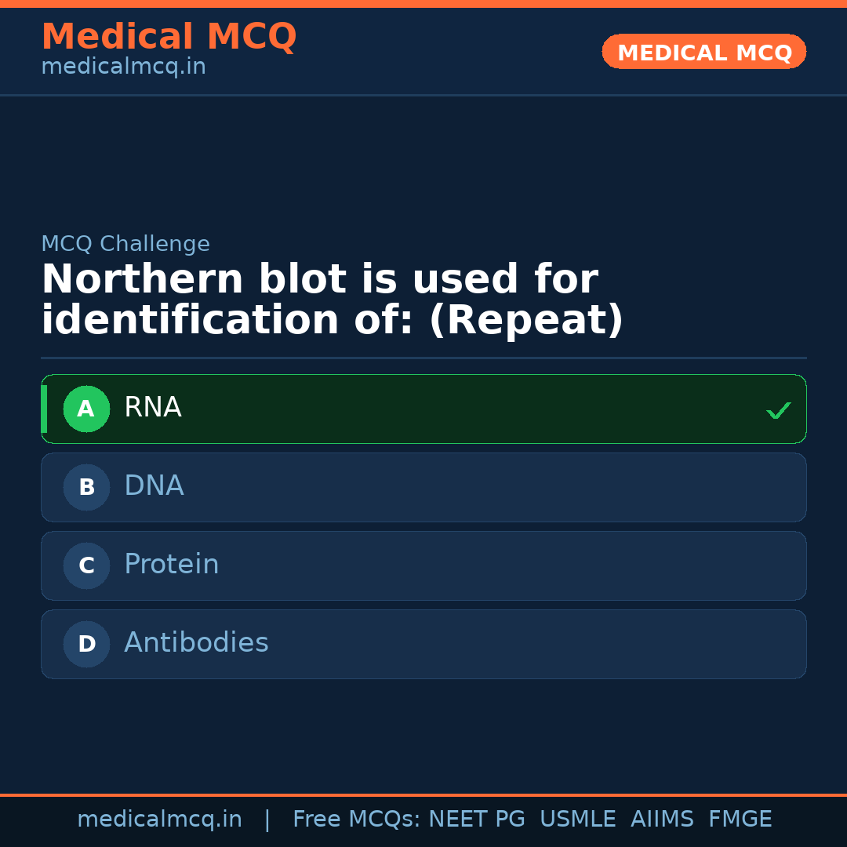Click the B letter circle icon
Viewport: 847px width, 847px height.
tap(86, 487)
